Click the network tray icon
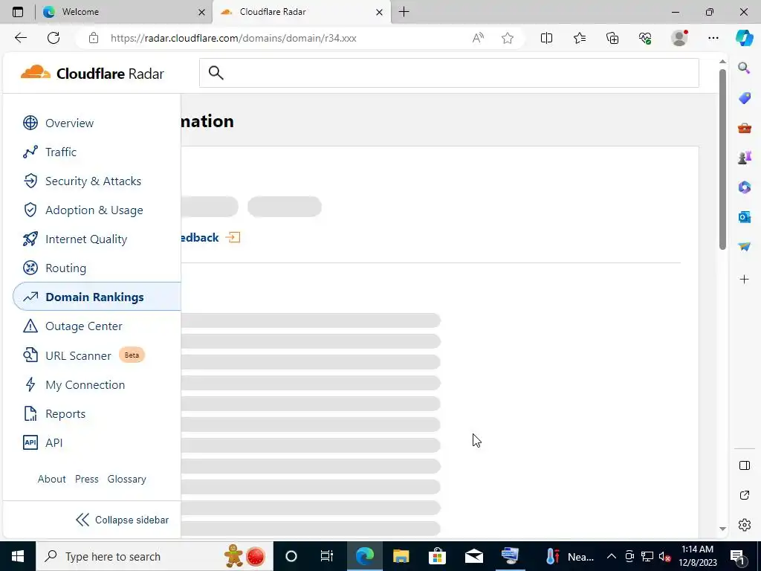Viewport: 761px width, 571px height. (647, 556)
